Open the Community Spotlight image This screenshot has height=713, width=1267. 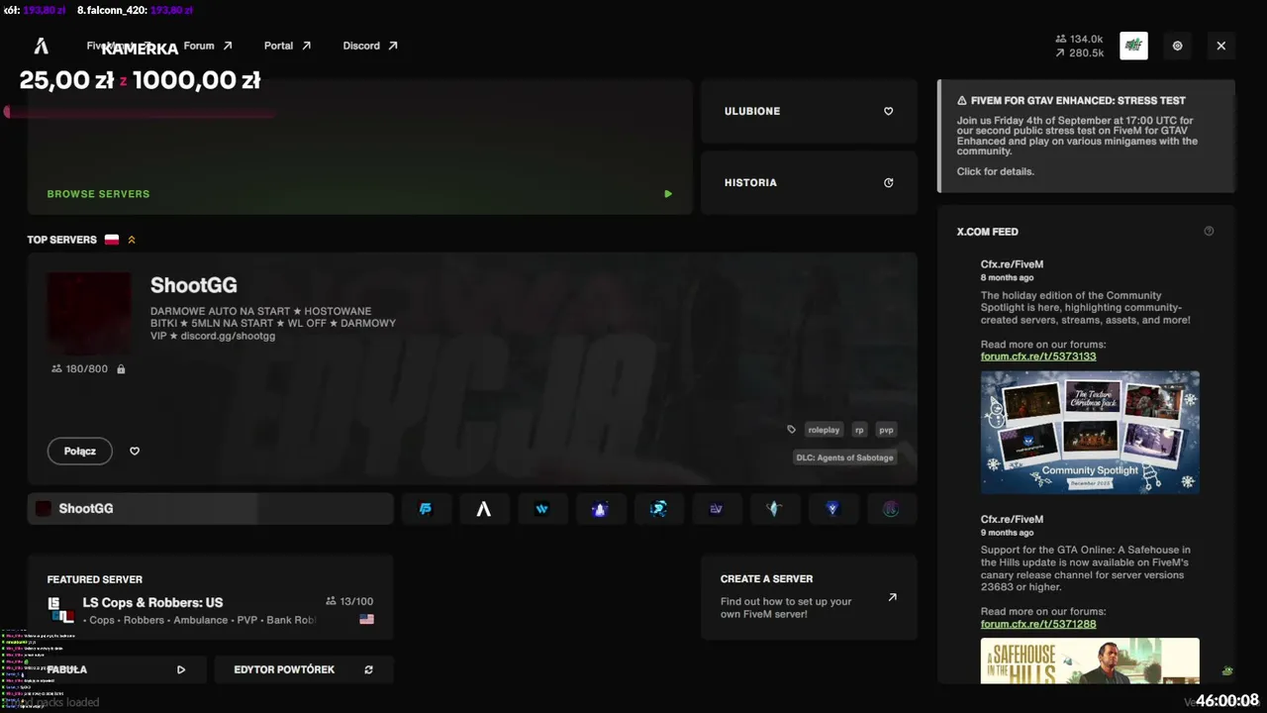1090,432
